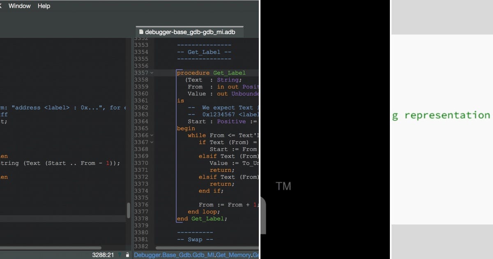Viewport: 493px width, 259px height.
Task: Click line number 3364 in gutter
Action: (141, 121)
